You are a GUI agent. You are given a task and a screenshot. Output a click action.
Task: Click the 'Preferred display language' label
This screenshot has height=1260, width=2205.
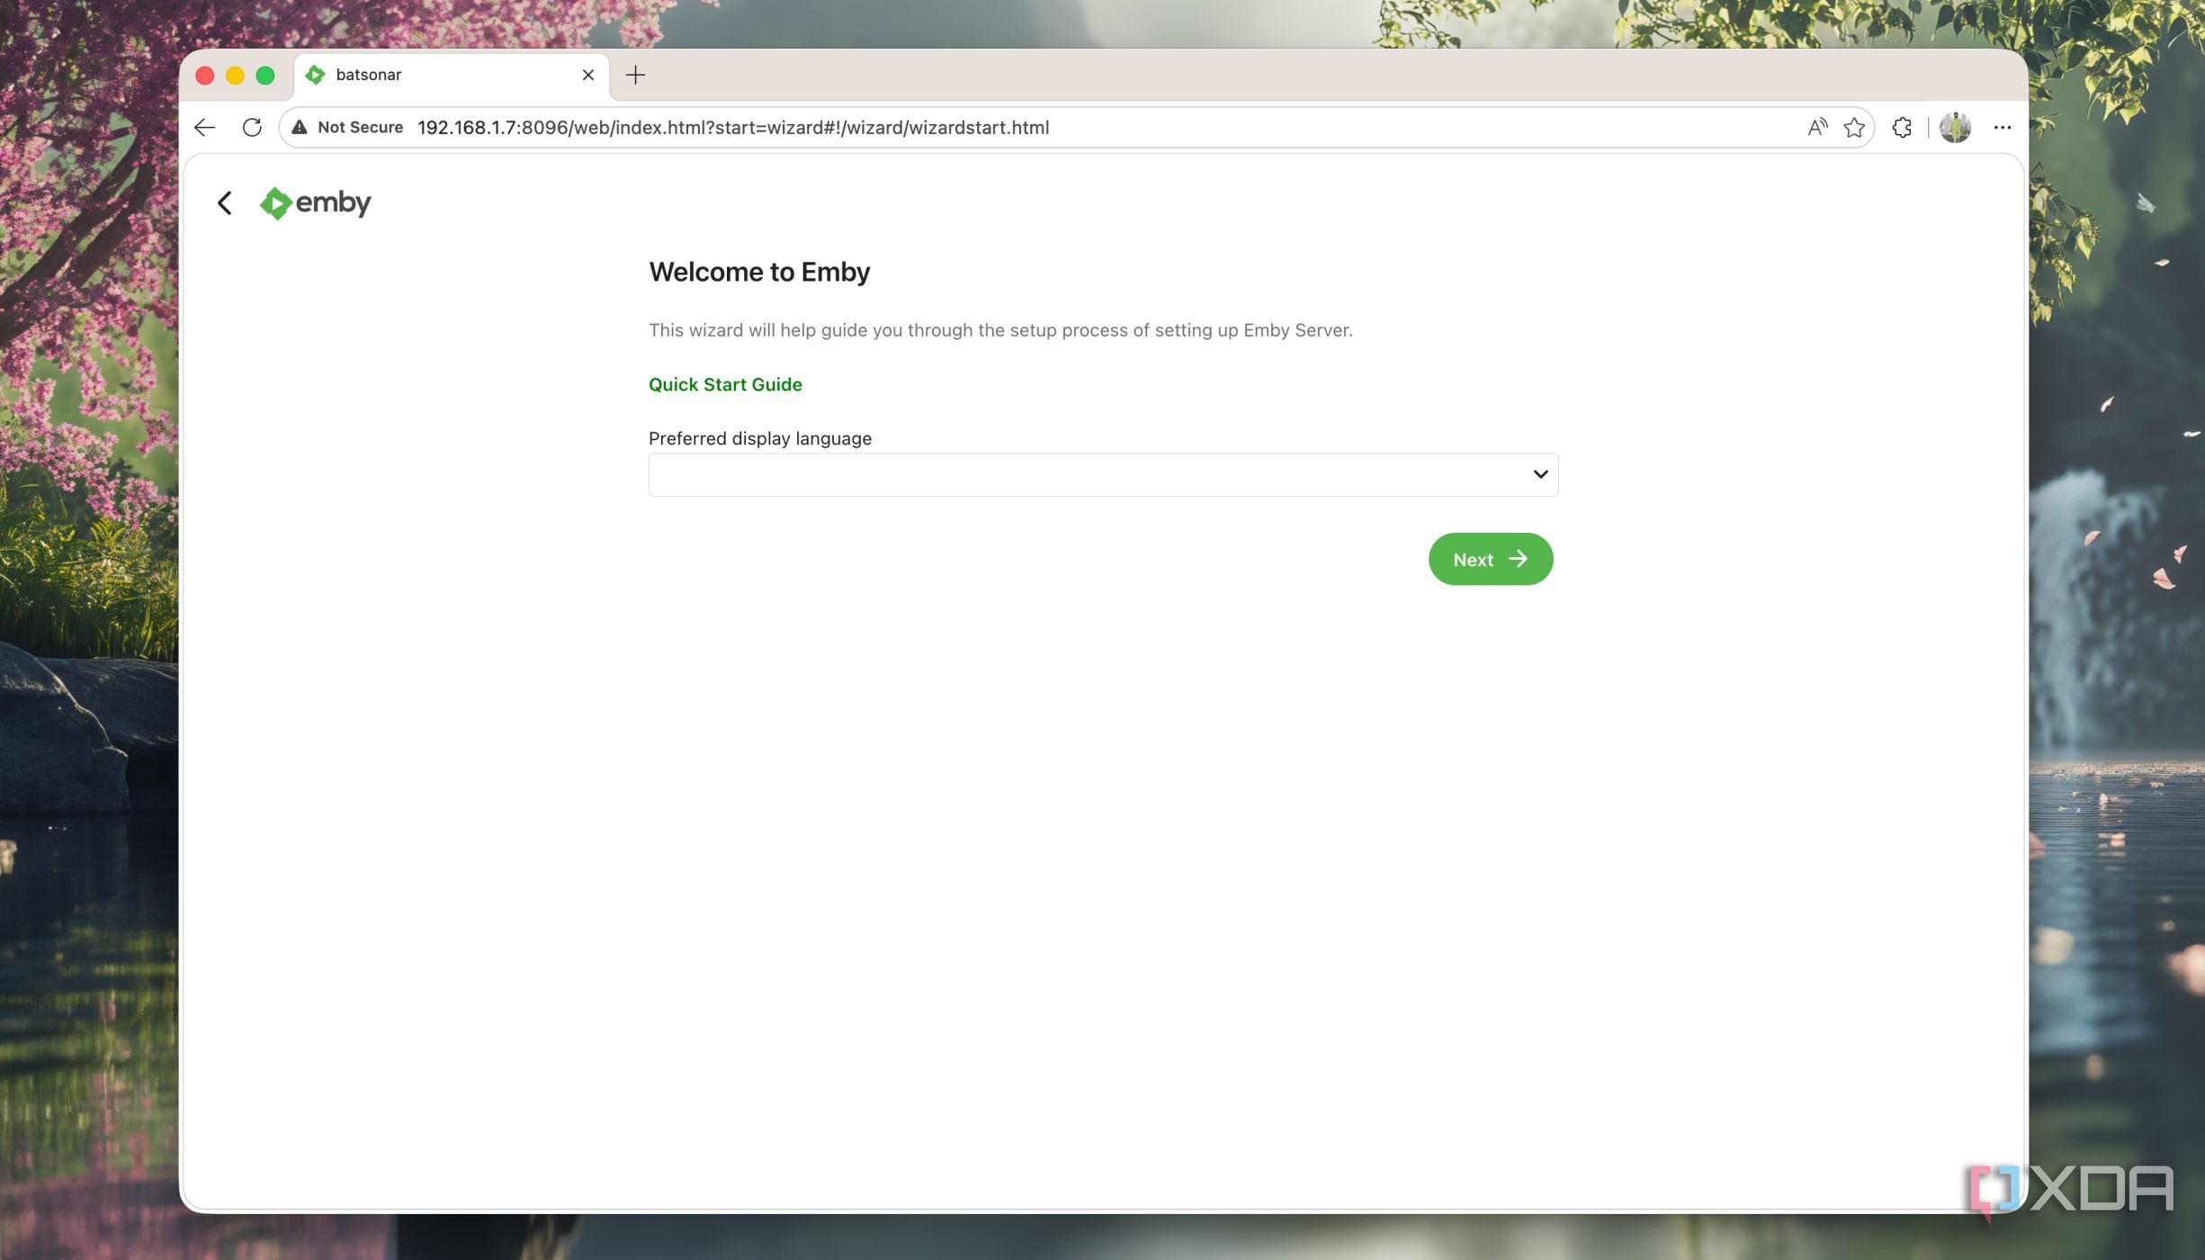(x=760, y=438)
